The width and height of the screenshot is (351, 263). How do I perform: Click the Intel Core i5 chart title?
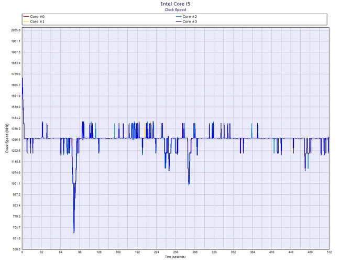pyautogui.click(x=175, y=4)
